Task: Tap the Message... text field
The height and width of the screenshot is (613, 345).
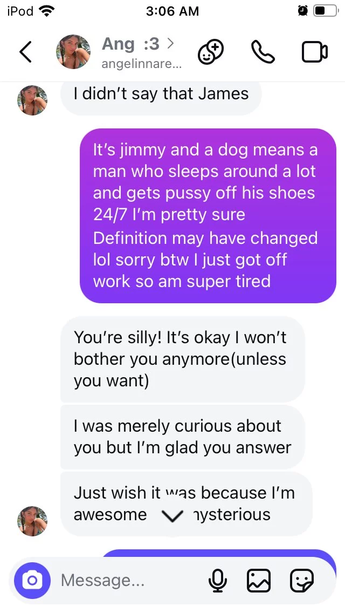Action: [x=129, y=581]
